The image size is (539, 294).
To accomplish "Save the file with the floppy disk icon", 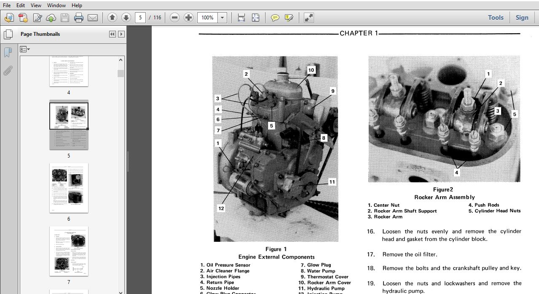I will tap(64, 18).
